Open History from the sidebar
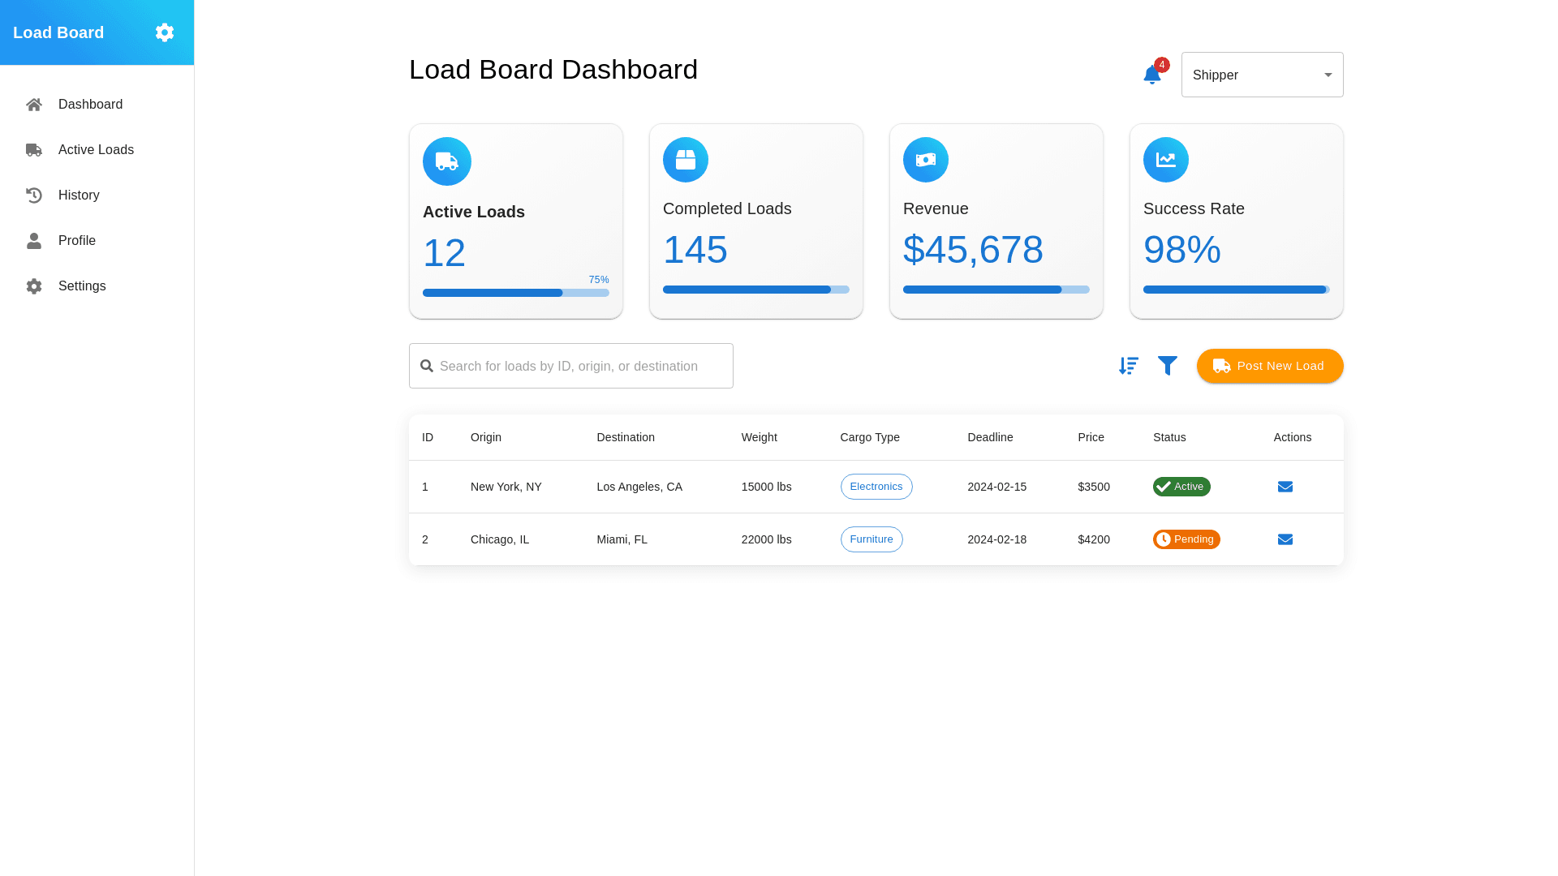This screenshot has height=876, width=1558. 79,195
